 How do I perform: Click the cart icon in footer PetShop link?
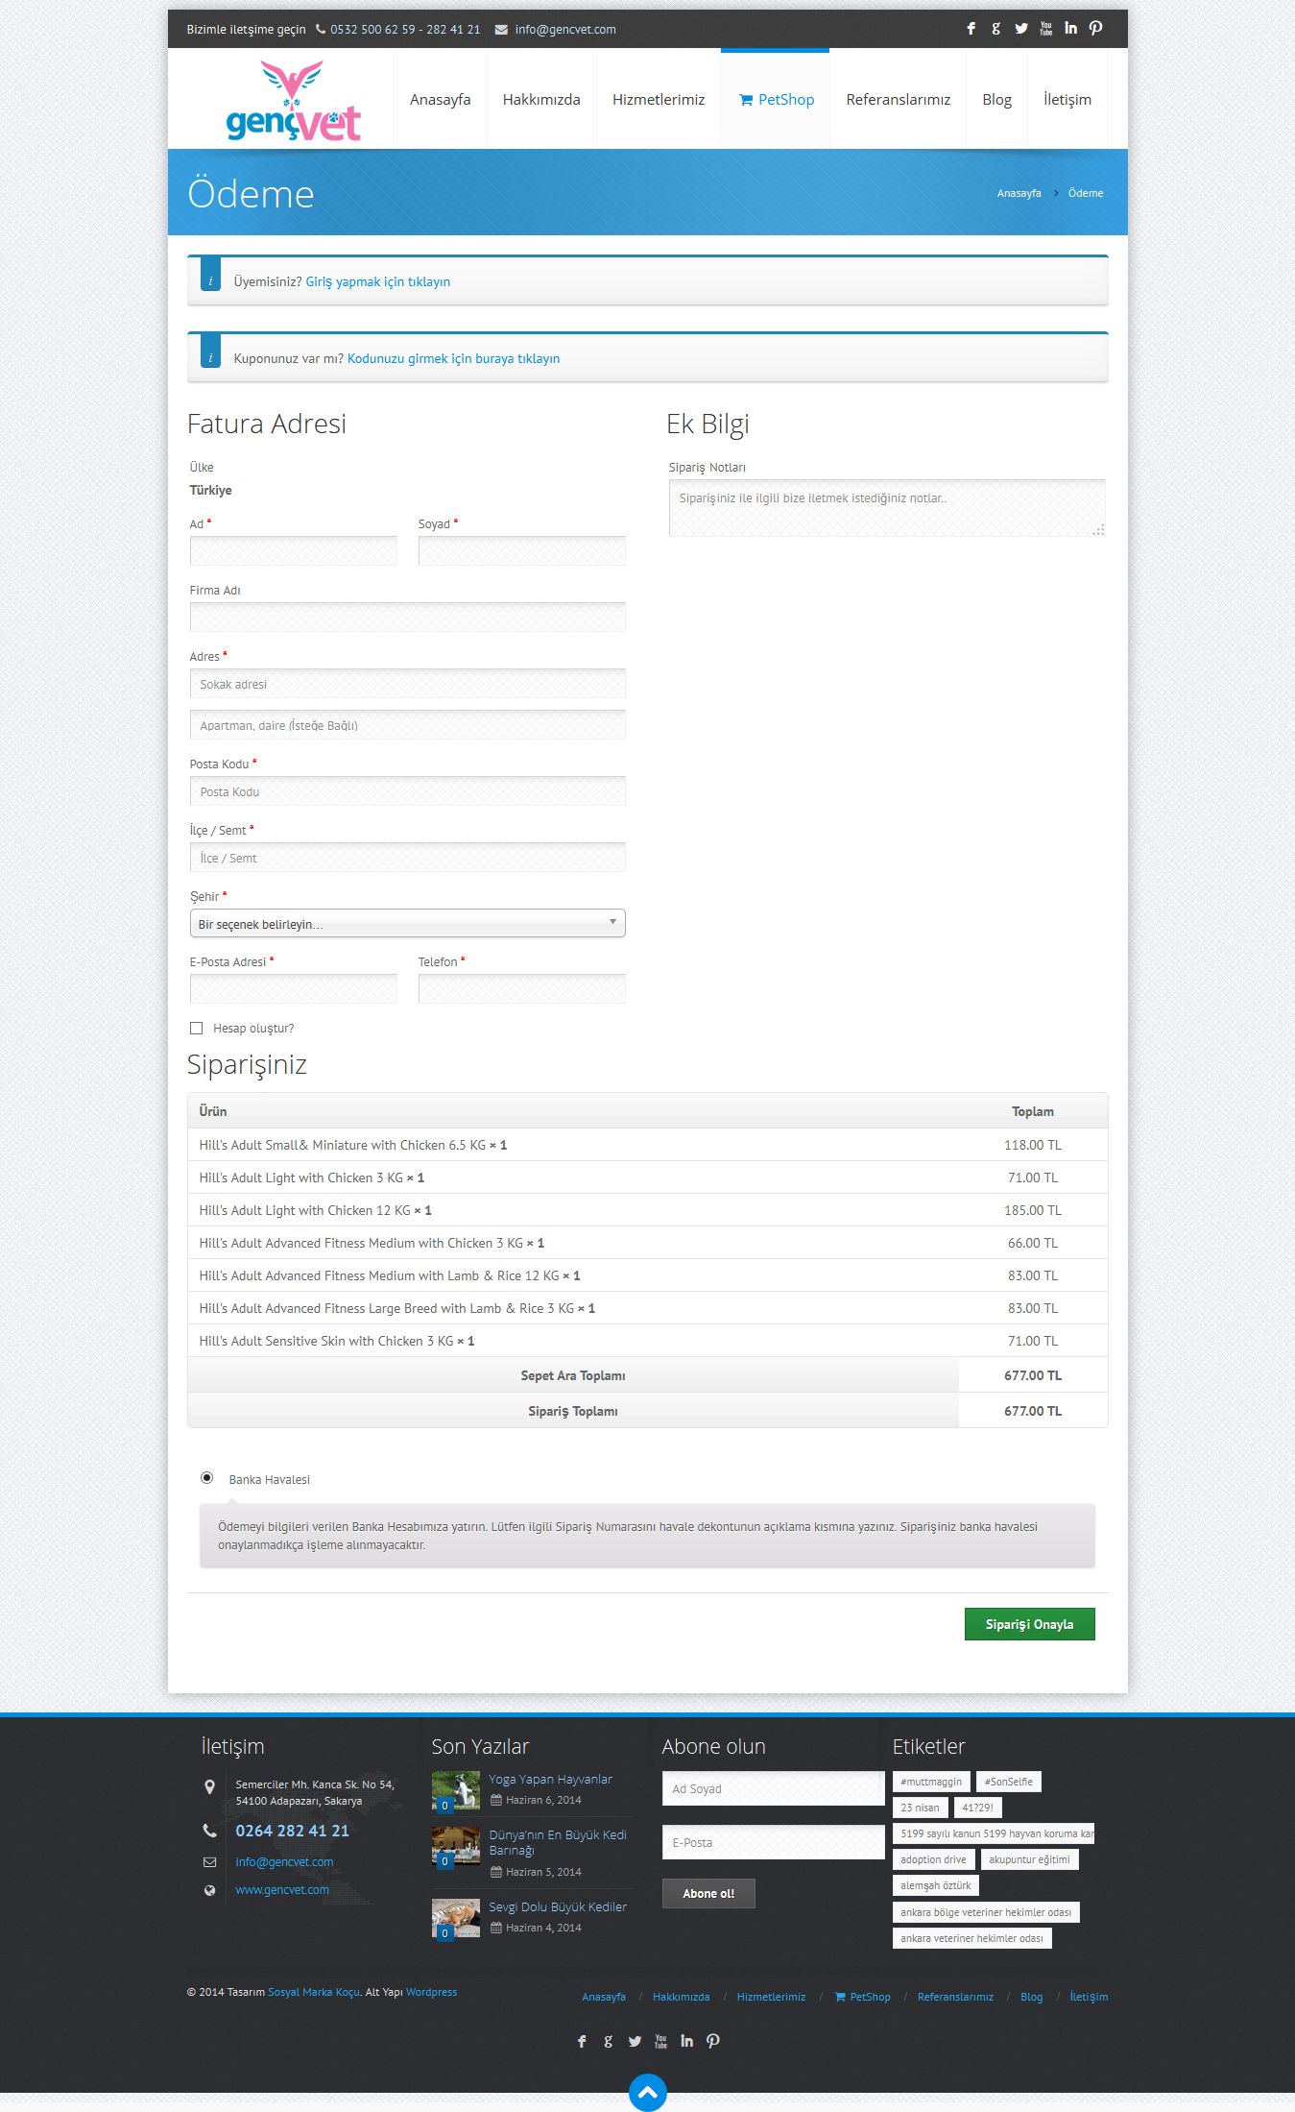pyautogui.click(x=840, y=1997)
